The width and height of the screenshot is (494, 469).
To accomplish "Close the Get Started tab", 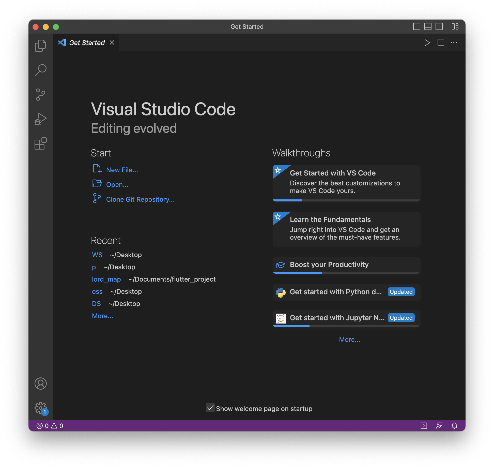I will click(x=112, y=42).
